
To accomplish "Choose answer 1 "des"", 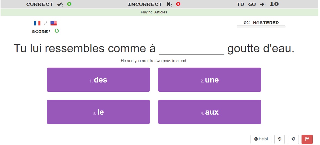I will point(98,80).
